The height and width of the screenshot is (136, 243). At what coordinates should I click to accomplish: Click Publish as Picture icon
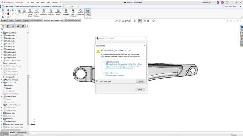point(58,11)
